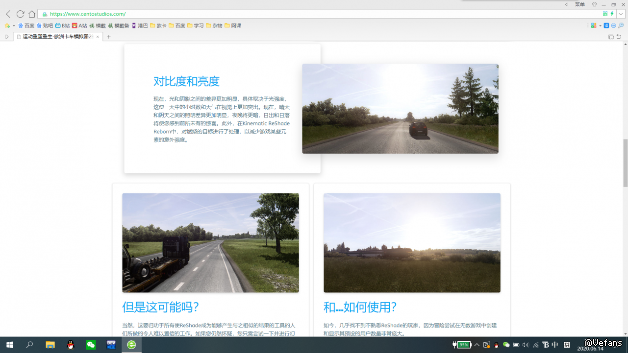Toggle Chinese input mode in system tray

coord(555,345)
